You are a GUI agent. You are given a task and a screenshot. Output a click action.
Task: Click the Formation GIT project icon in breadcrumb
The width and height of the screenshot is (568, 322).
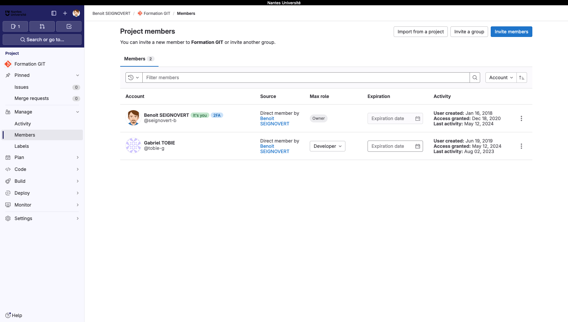(x=140, y=13)
